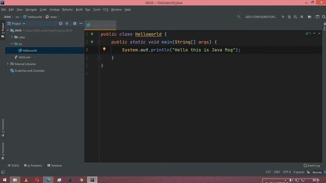
Task: Collapse the JAVA project root node
Action: (8, 30)
